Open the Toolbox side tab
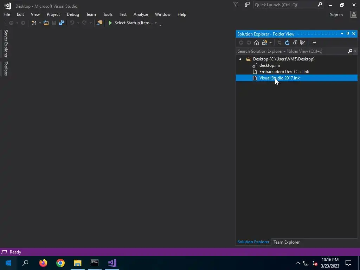 tap(6, 69)
